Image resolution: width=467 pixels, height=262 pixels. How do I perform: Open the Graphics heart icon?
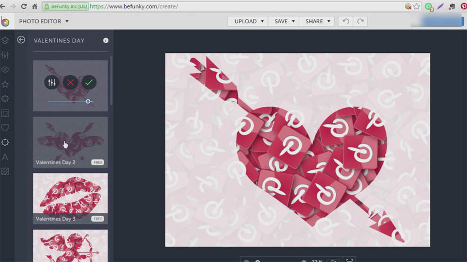tap(5, 128)
